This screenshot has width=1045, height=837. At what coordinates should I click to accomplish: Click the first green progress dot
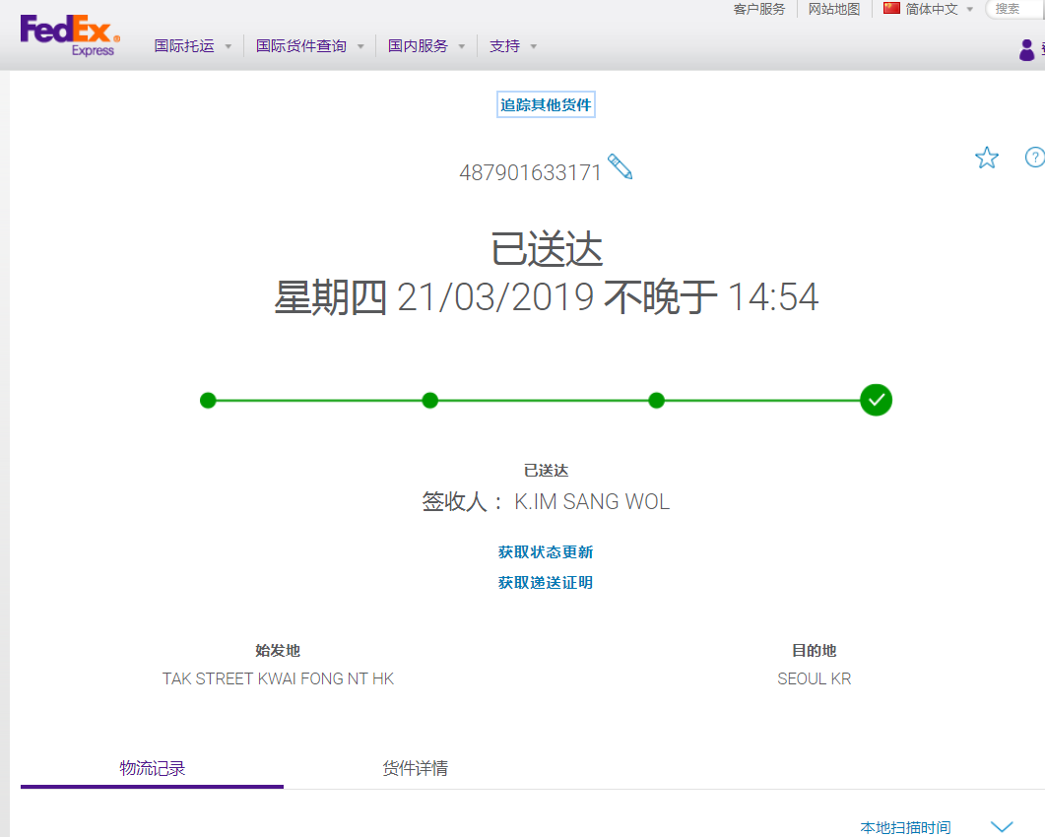pos(208,401)
